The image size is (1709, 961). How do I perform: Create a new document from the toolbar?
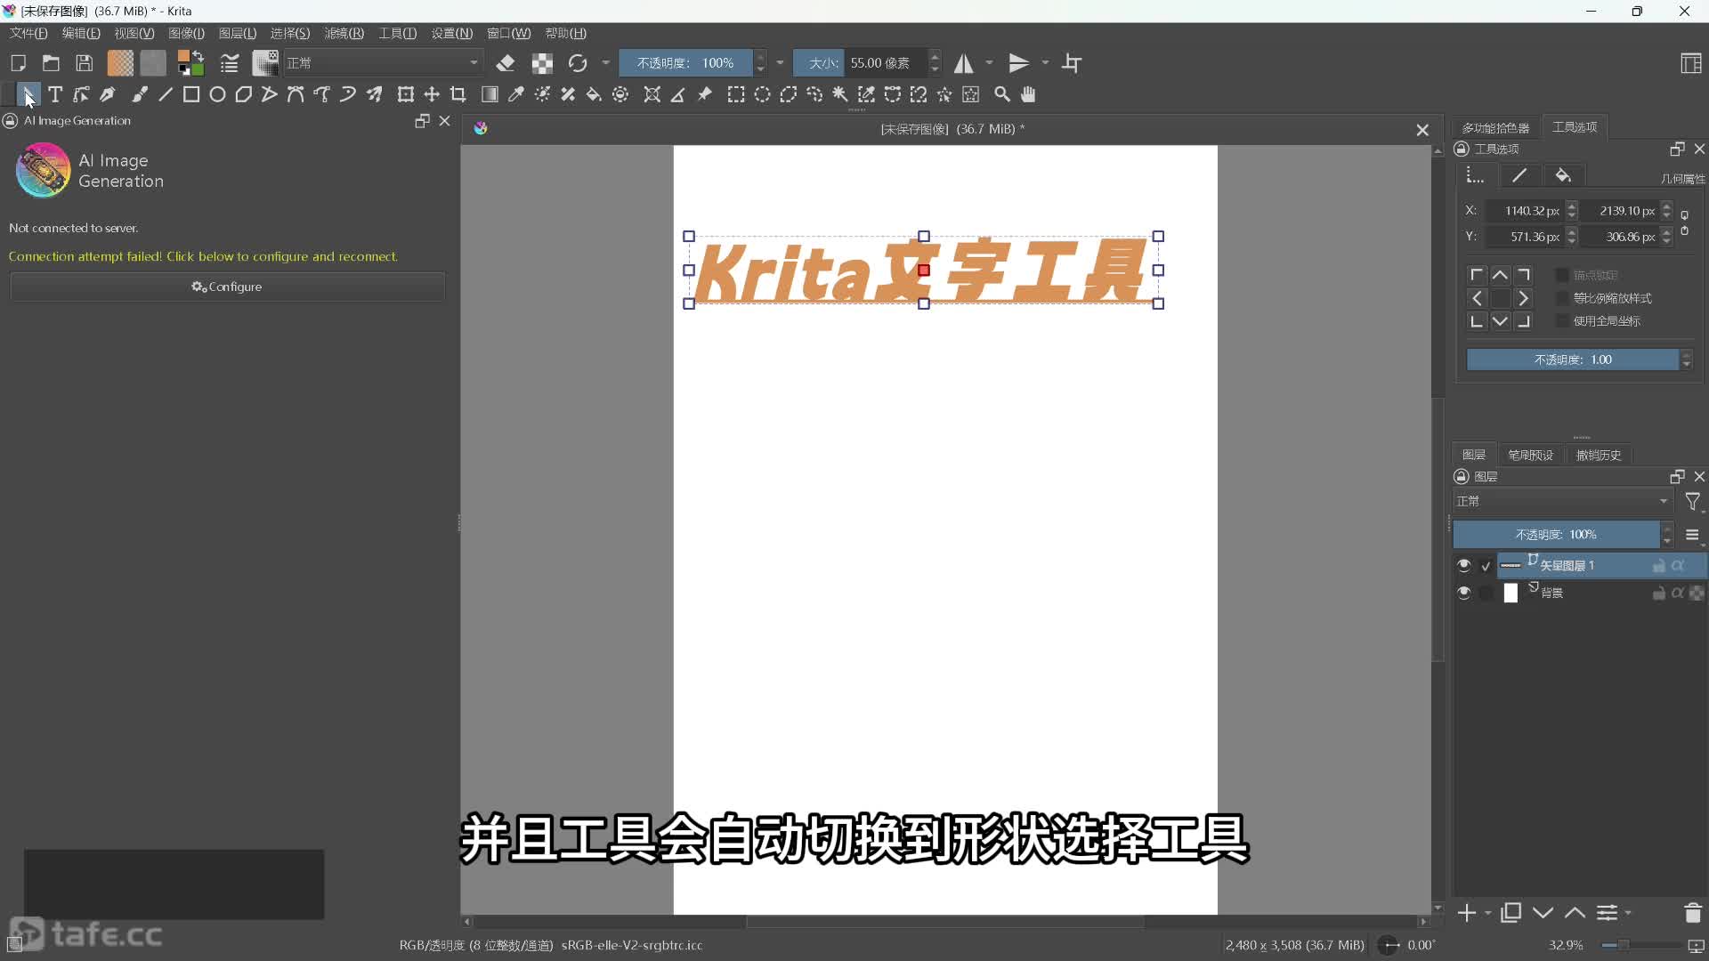pyautogui.click(x=18, y=63)
